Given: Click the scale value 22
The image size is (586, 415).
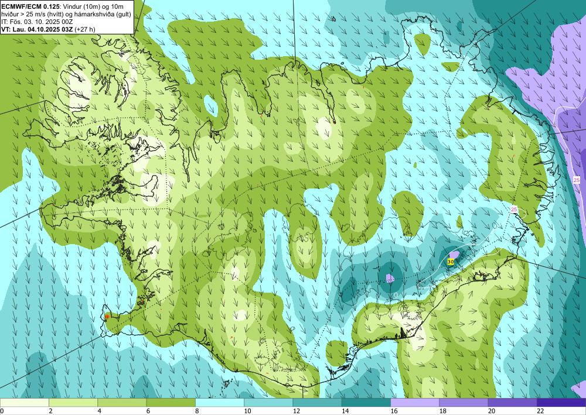Looking at the screenshot, I should [x=540, y=411].
